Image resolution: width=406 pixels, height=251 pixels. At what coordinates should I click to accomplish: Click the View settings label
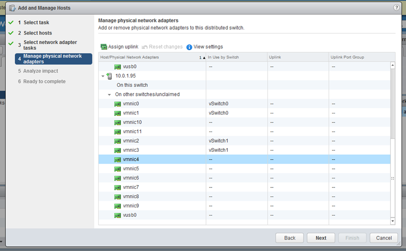point(208,47)
